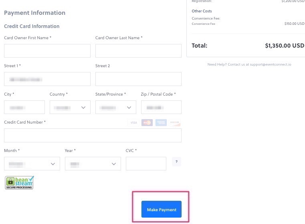The height and width of the screenshot is (224, 305).
Task: Click the Beanstream secure processing badge
Action: [19, 182]
